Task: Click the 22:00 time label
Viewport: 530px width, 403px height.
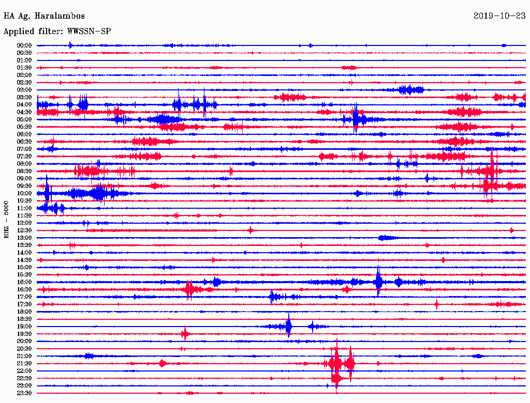Action: point(24,371)
